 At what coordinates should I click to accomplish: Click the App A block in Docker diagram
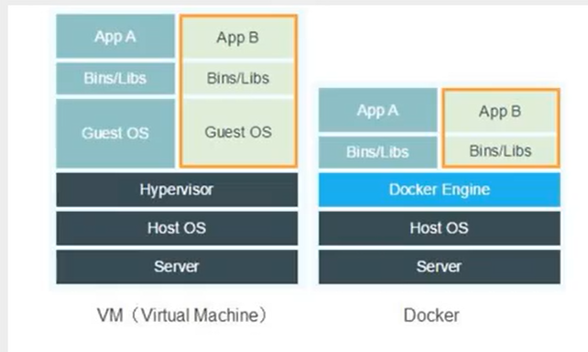coord(378,110)
